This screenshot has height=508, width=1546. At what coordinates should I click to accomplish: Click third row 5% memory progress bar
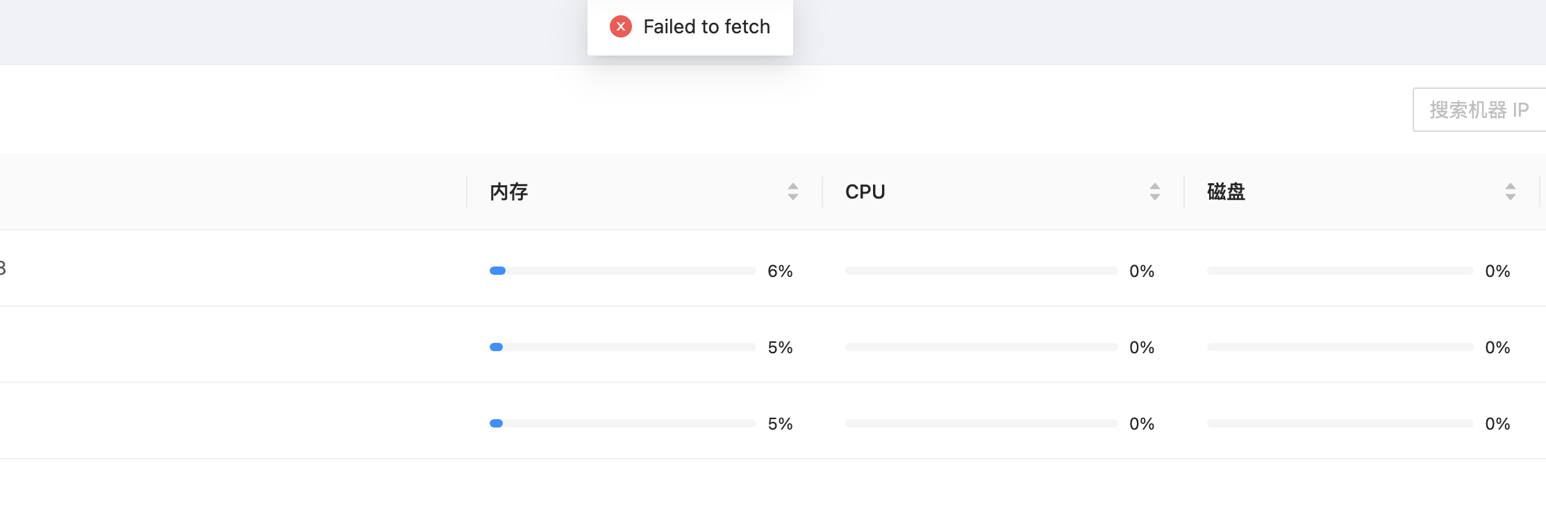(623, 423)
